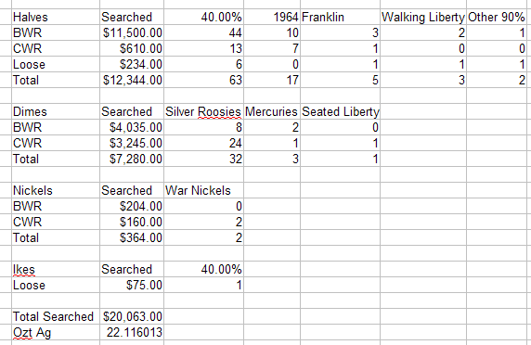Viewport: 531px width, 345px height.
Task: Click the Other 90% header cell
Action: 497,17
